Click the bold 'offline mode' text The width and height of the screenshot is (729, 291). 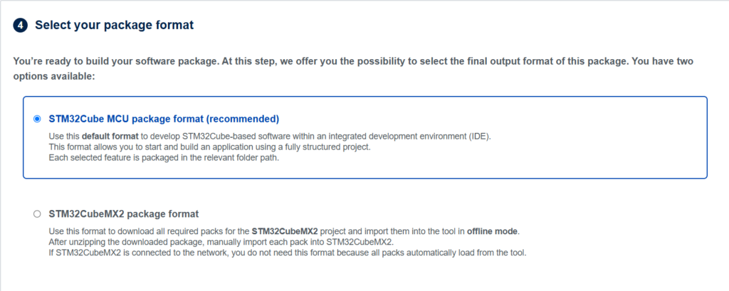click(493, 231)
